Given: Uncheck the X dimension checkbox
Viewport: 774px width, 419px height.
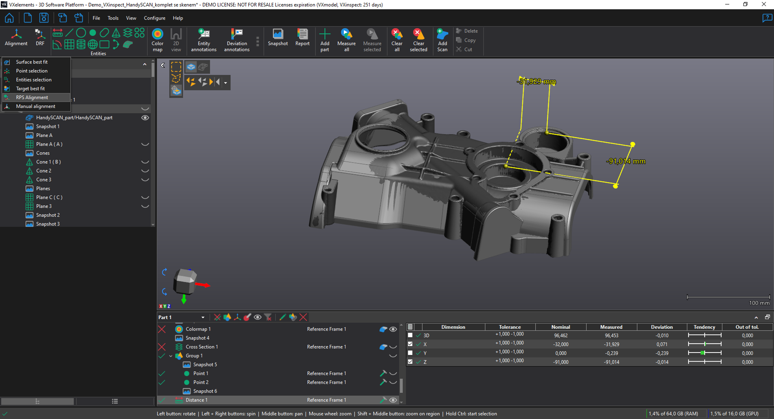Looking at the screenshot, I should 410,344.
